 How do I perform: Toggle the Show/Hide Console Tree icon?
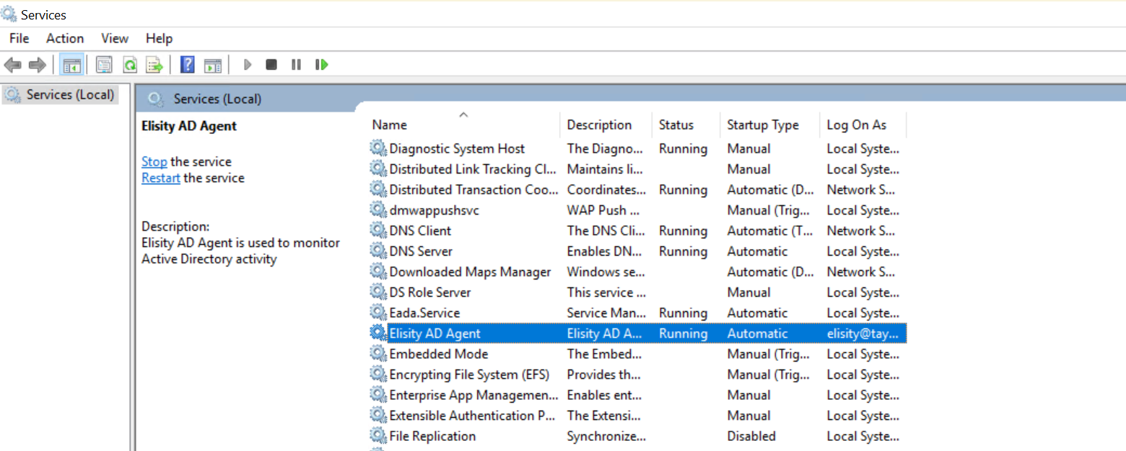pyautogui.click(x=71, y=65)
